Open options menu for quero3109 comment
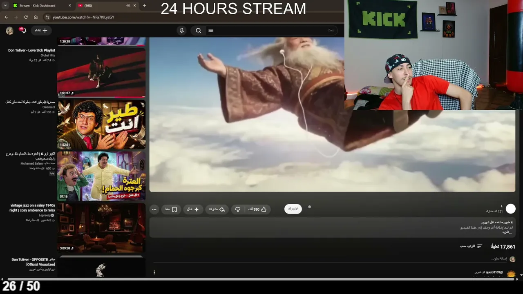 154,272
